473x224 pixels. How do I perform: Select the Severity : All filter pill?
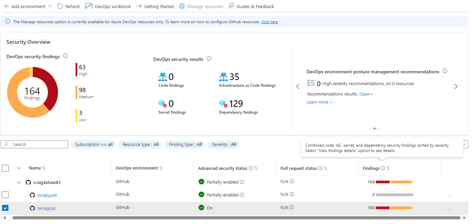[224, 145]
